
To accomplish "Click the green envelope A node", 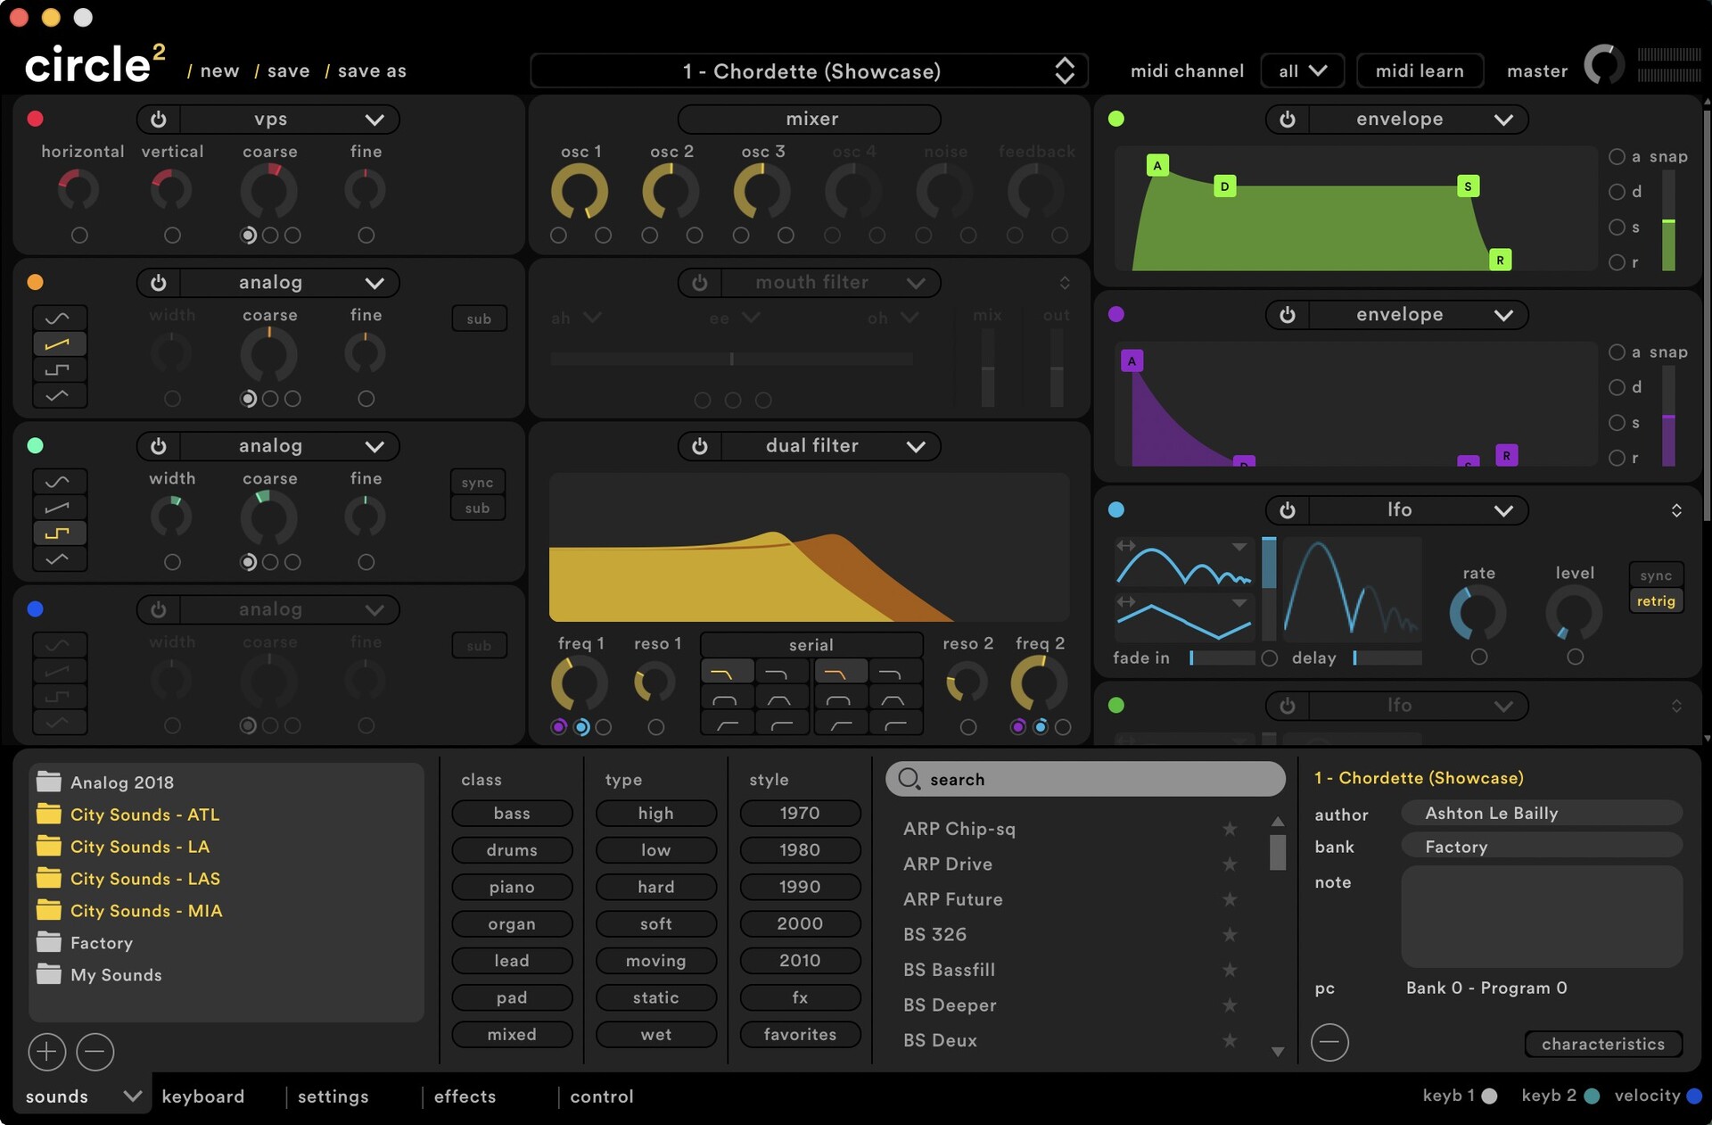I will pos(1157,165).
